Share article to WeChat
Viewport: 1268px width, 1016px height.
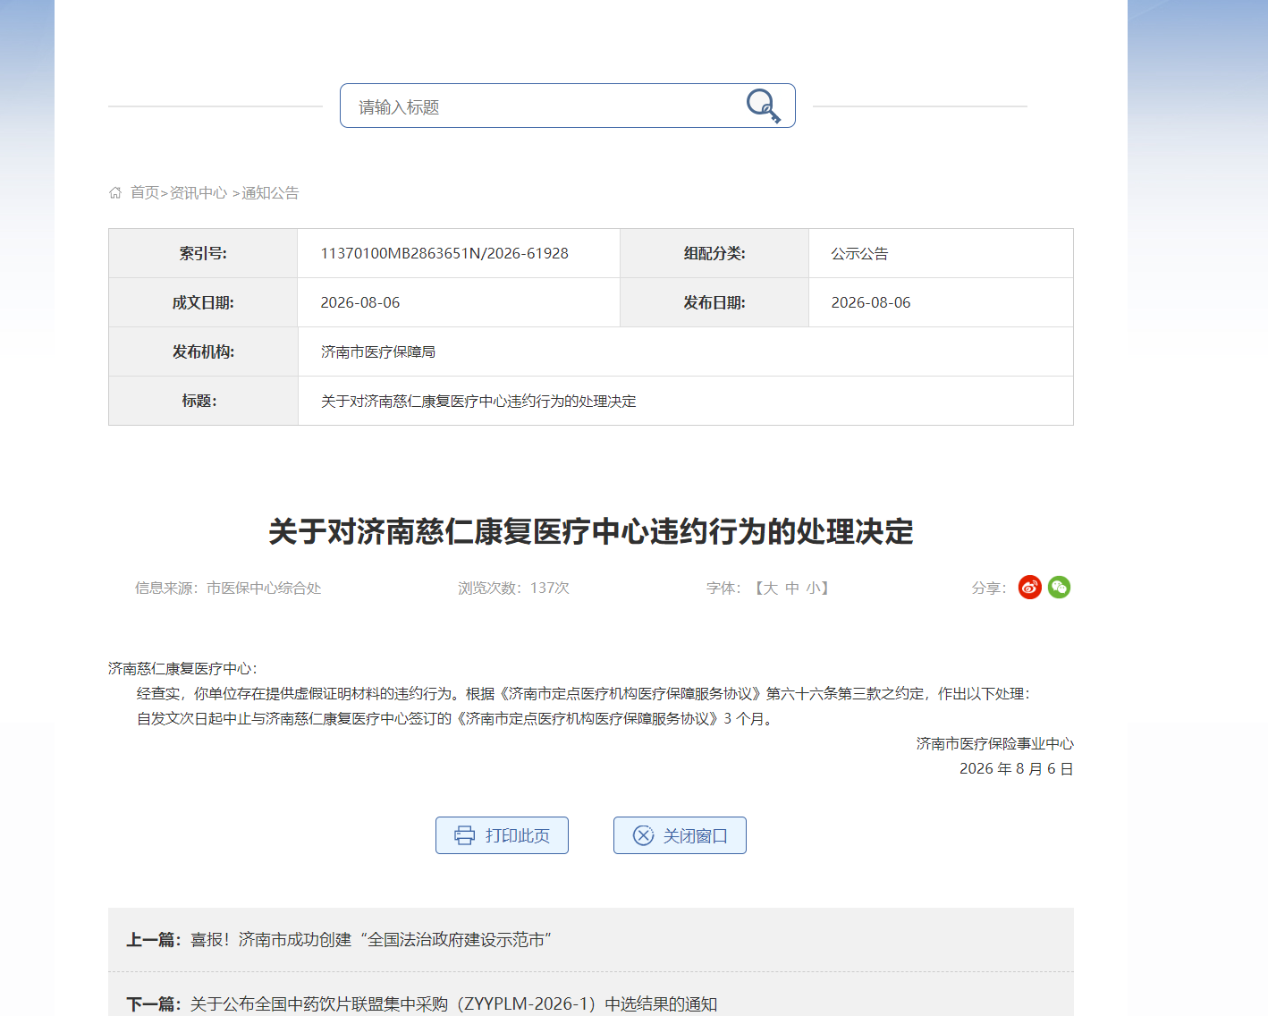[x=1060, y=588]
